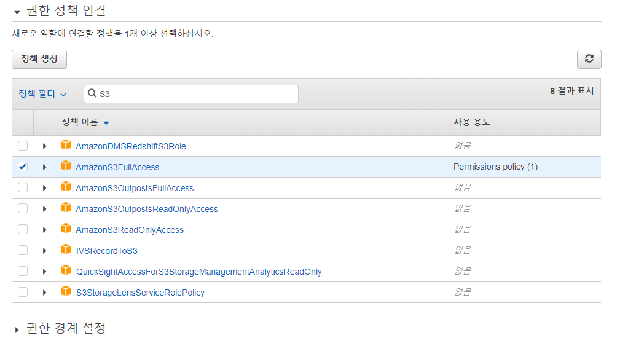The height and width of the screenshot is (346, 620).
Task: Click the search magnifier icon in filter box
Action: (x=92, y=93)
